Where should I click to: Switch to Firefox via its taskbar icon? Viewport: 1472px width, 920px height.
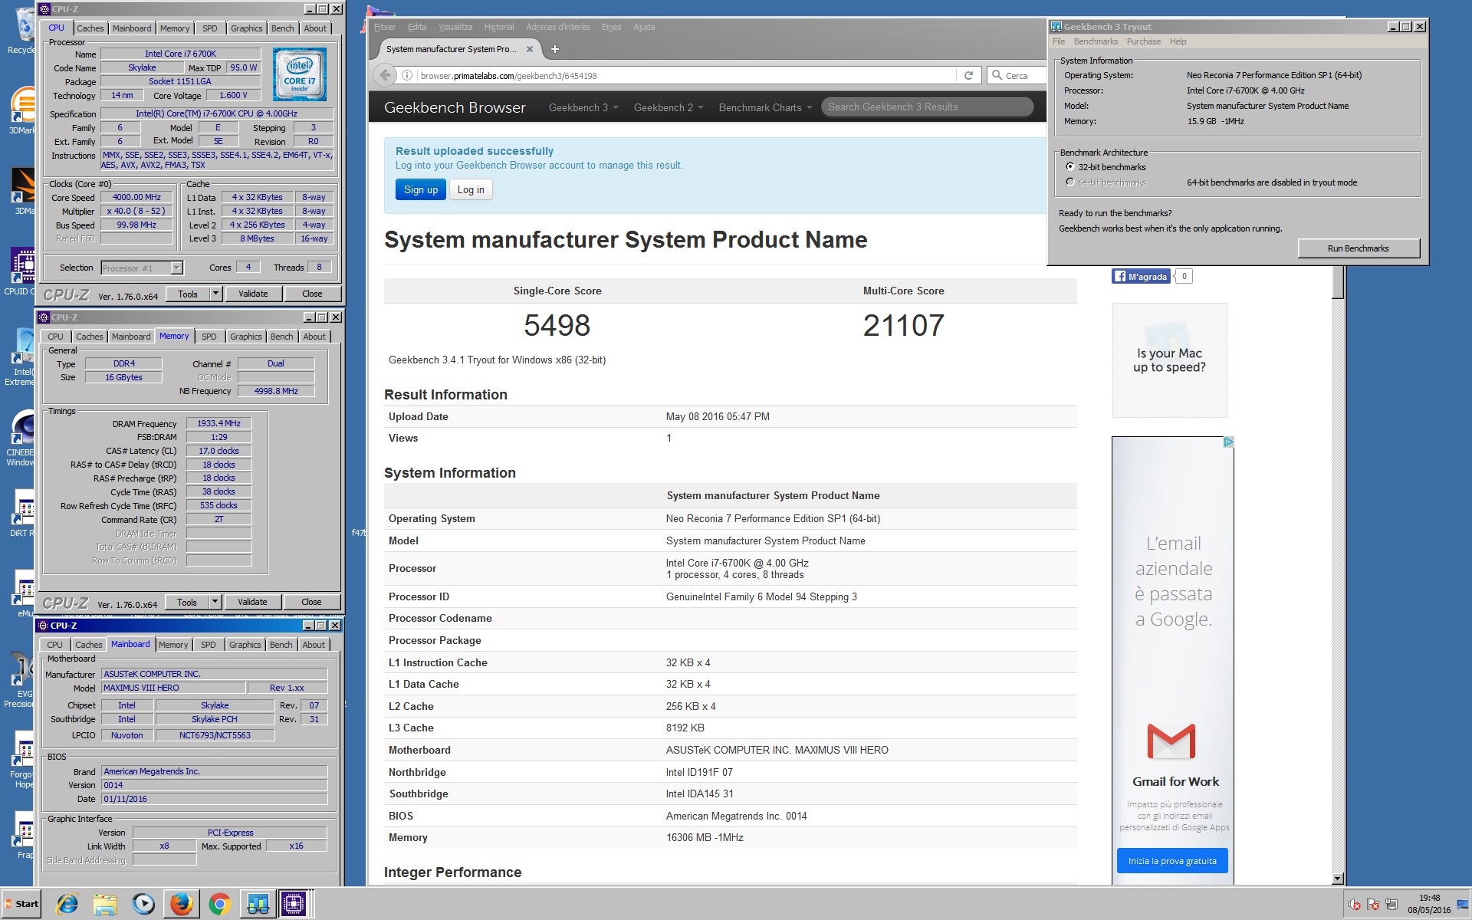click(x=182, y=905)
